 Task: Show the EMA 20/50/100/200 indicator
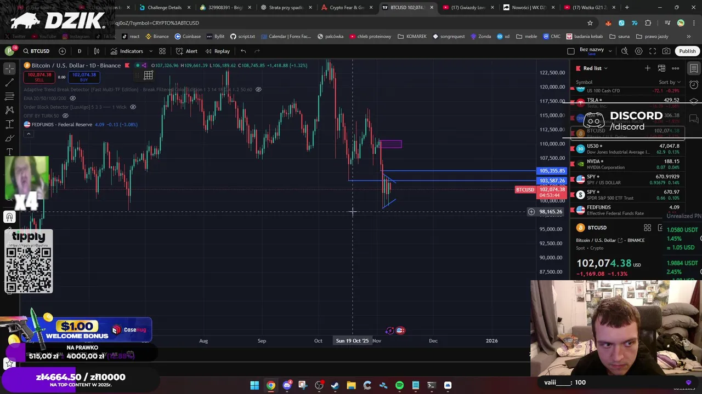(x=72, y=98)
